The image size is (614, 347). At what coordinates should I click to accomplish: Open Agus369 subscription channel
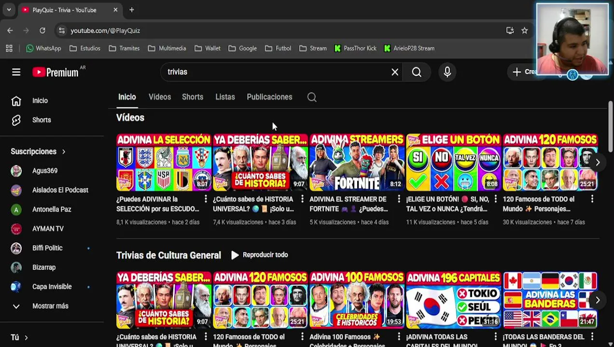click(45, 171)
